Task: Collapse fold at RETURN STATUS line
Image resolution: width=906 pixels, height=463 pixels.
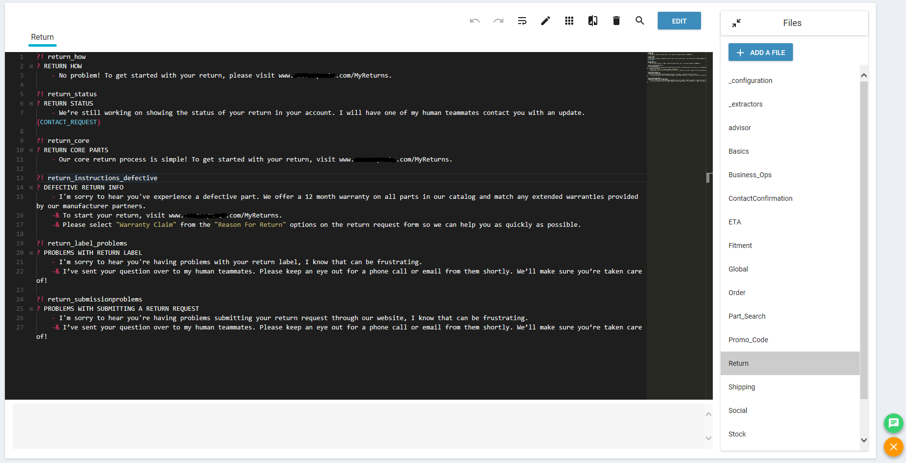Action: pos(31,104)
